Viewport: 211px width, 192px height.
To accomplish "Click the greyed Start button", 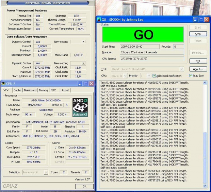I will tap(198, 28).
